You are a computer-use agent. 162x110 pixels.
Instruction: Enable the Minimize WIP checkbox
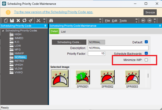pos(146,60)
